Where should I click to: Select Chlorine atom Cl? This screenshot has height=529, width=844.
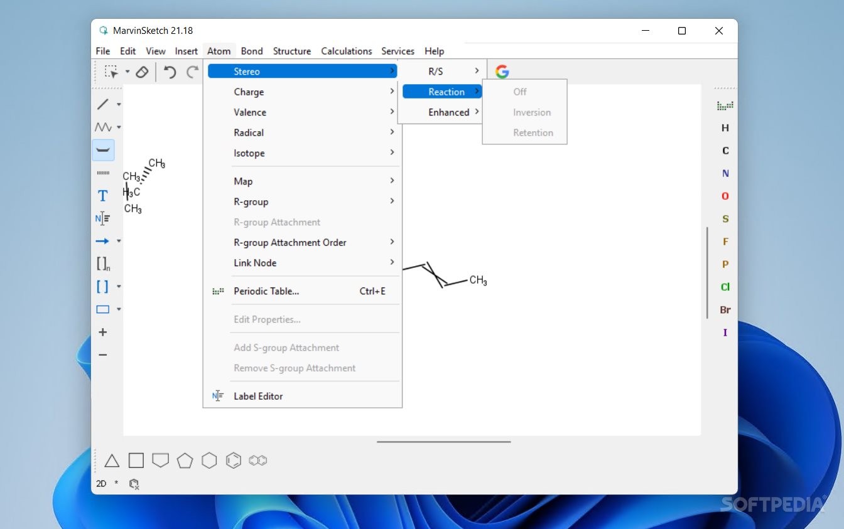(725, 287)
